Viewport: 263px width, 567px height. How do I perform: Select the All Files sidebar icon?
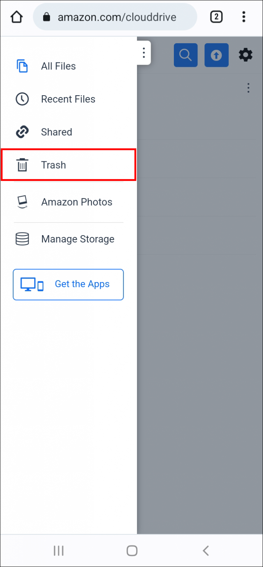[x=22, y=66]
